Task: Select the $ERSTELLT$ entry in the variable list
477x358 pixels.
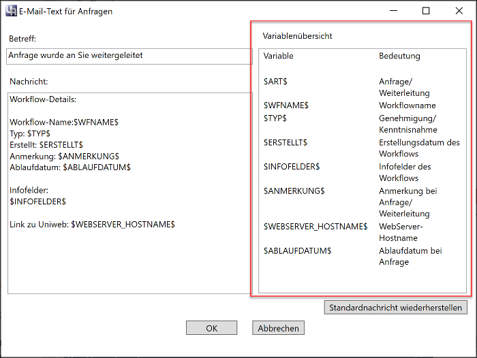Action: tap(286, 142)
